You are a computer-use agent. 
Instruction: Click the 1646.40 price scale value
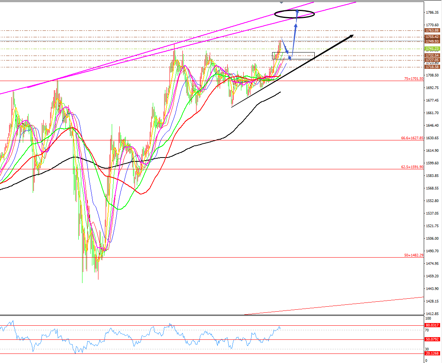[x=432, y=125]
